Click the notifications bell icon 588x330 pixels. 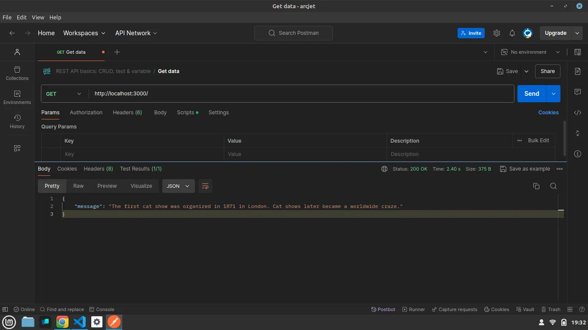(x=512, y=33)
